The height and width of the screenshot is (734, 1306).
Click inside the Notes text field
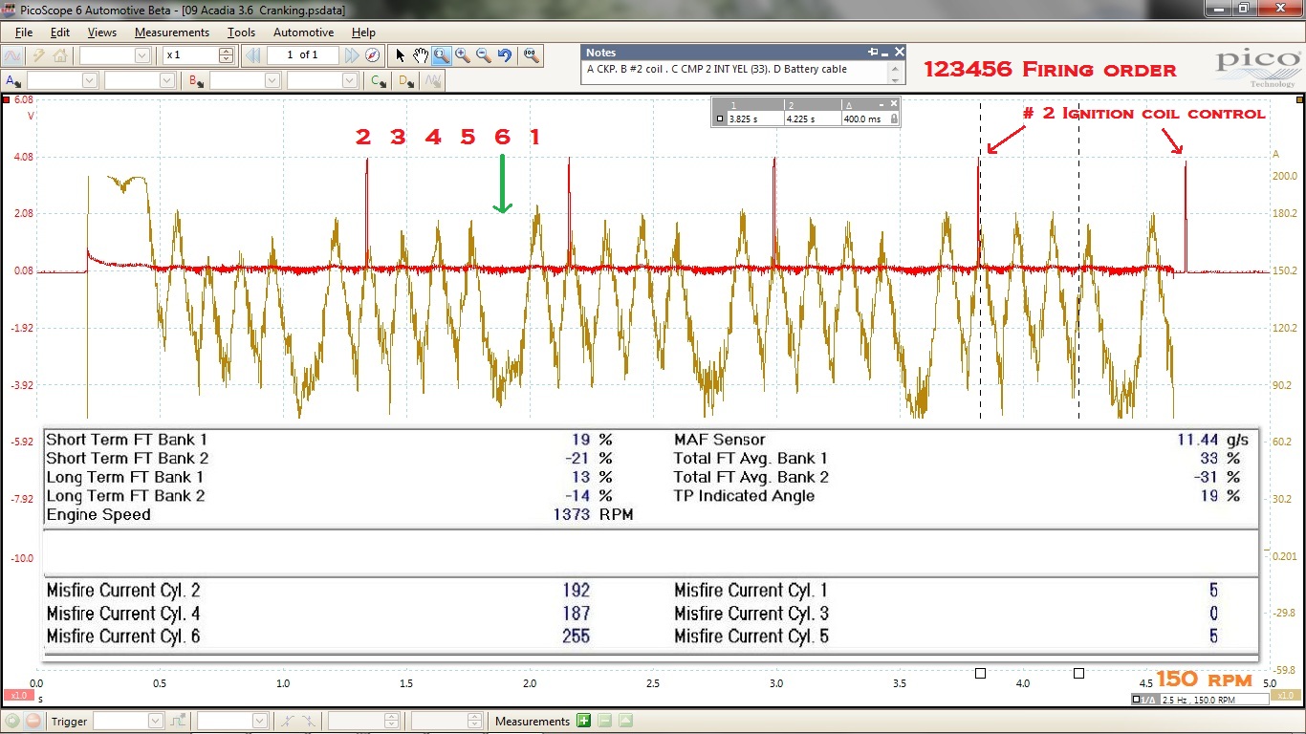[736, 73]
